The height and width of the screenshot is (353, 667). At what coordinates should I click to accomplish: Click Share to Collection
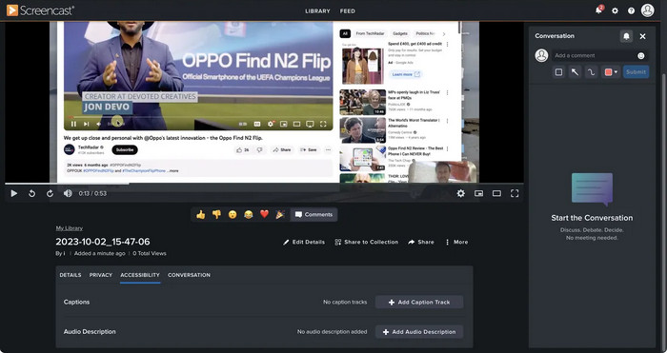366,242
